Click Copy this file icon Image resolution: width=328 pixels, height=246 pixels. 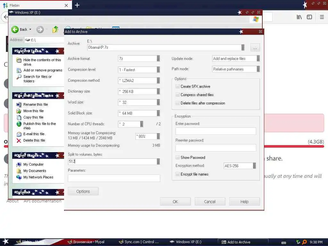tap(19, 117)
